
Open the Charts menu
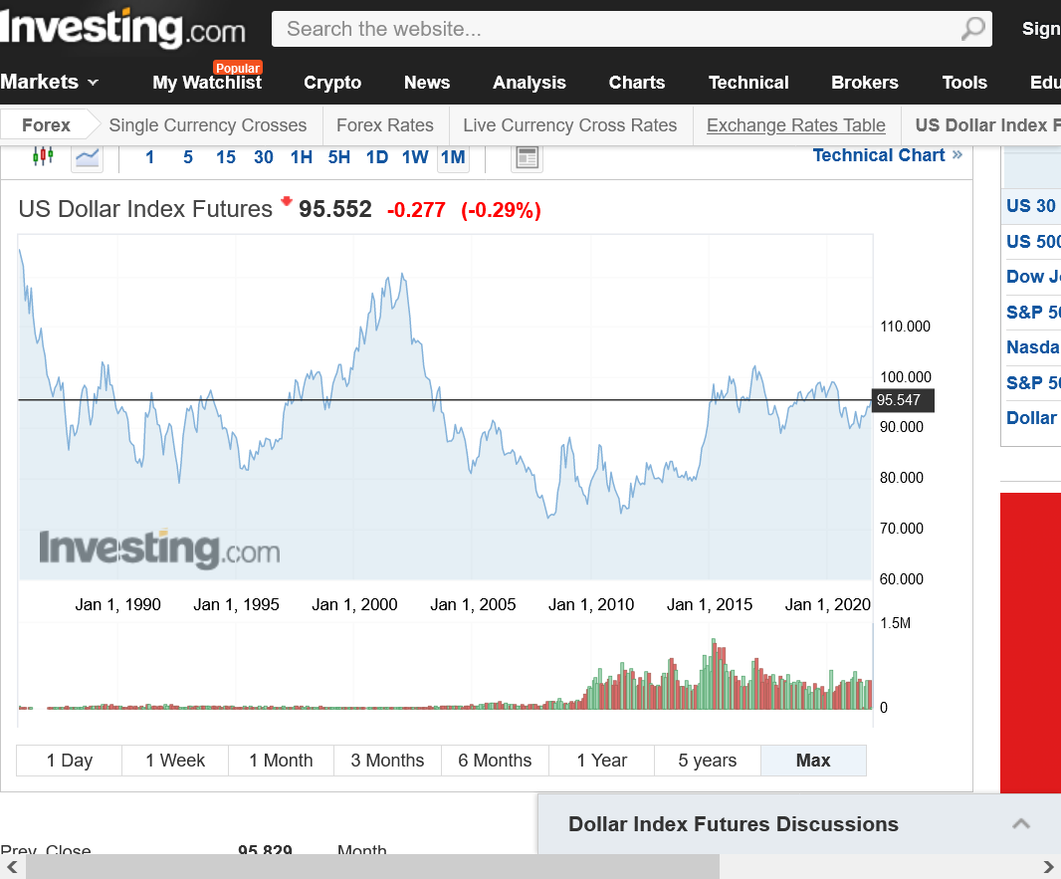[x=637, y=83]
